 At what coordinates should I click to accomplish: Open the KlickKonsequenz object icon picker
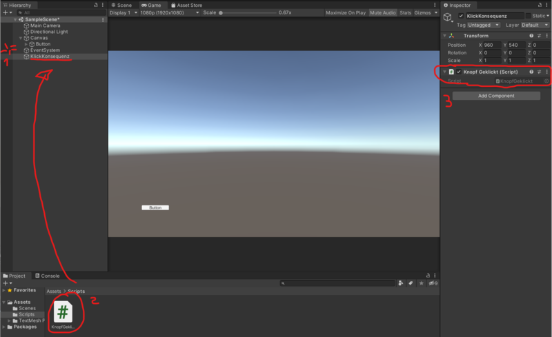(448, 17)
